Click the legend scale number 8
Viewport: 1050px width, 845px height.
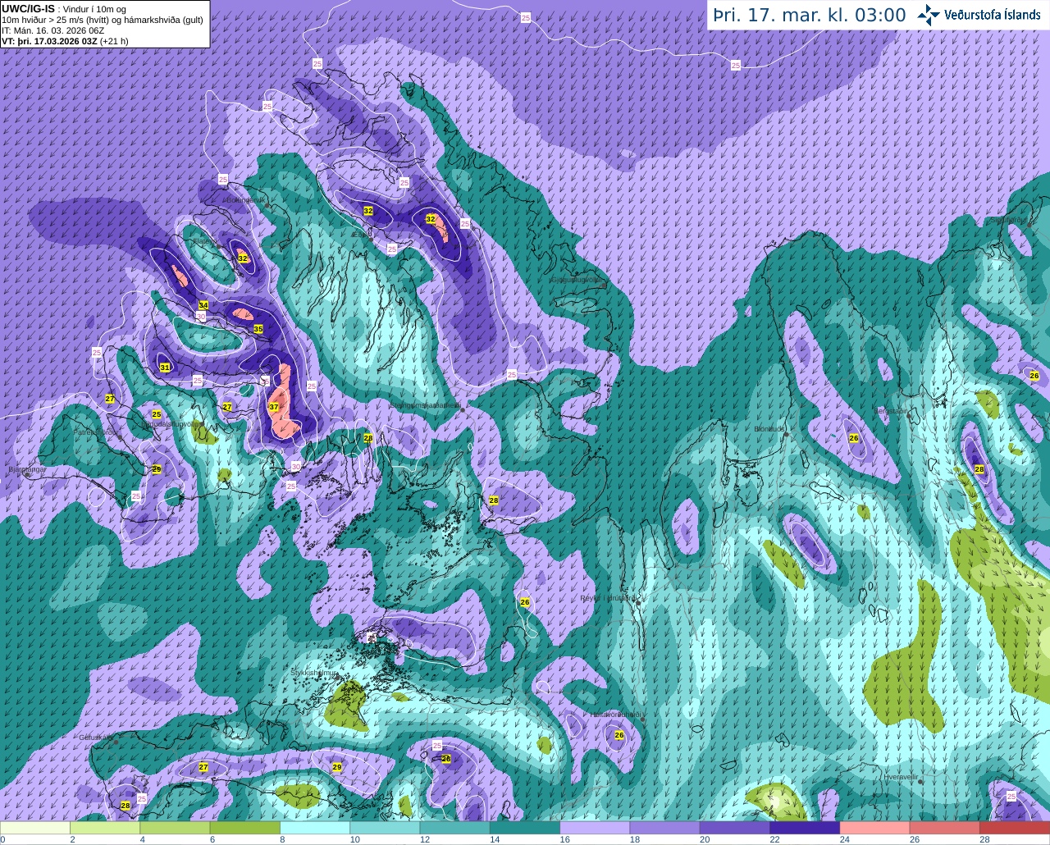tap(282, 839)
